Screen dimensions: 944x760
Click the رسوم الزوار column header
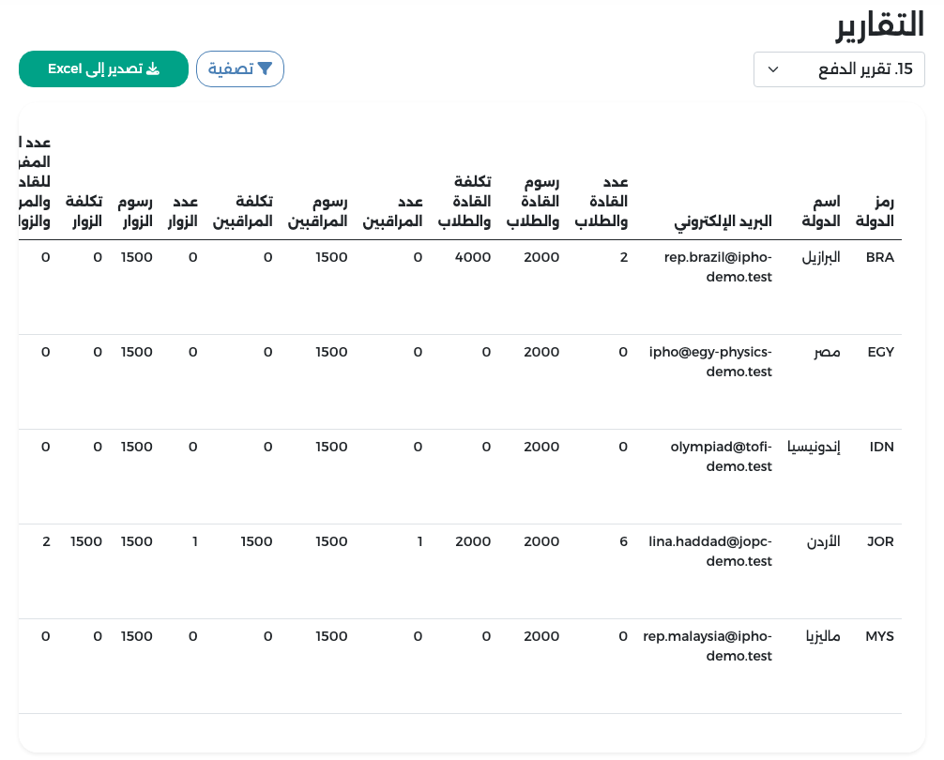pyautogui.click(x=135, y=211)
